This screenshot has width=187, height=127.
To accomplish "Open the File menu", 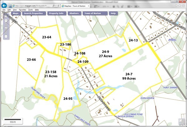I will point(4,10).
